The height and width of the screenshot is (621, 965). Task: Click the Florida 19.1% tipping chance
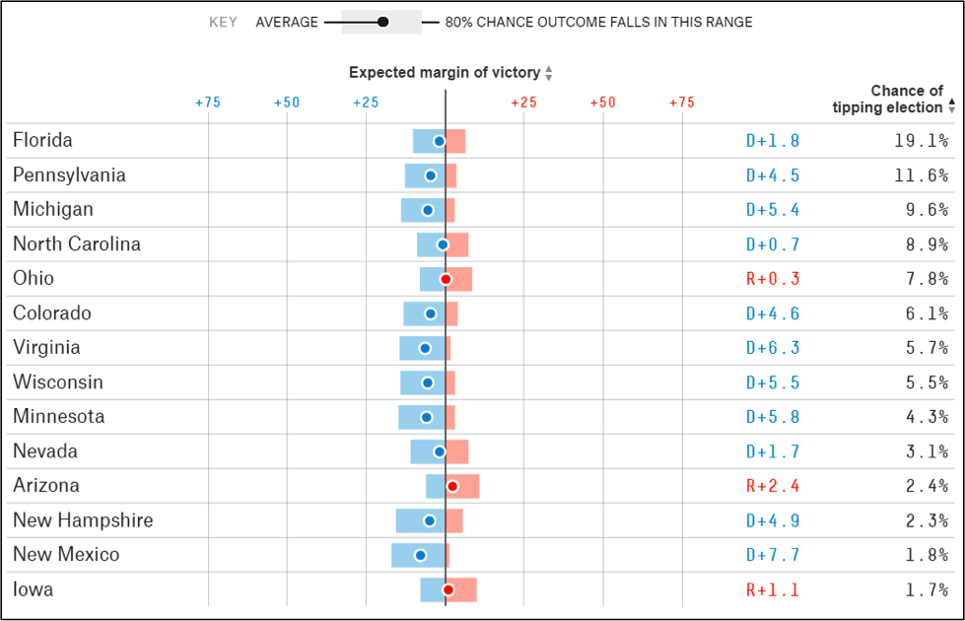(921, 141)
